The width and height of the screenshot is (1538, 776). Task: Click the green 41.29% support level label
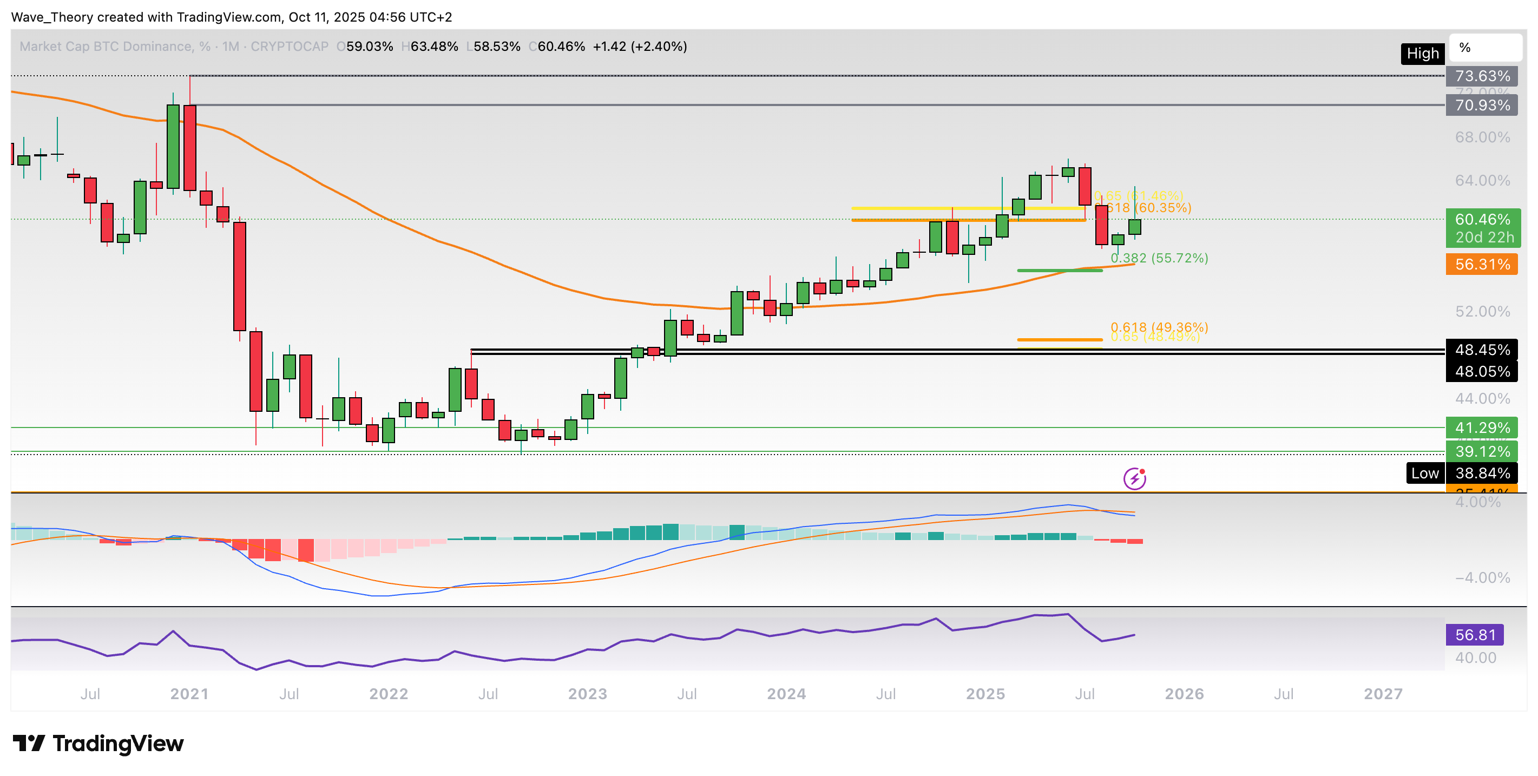point(1482,428)
